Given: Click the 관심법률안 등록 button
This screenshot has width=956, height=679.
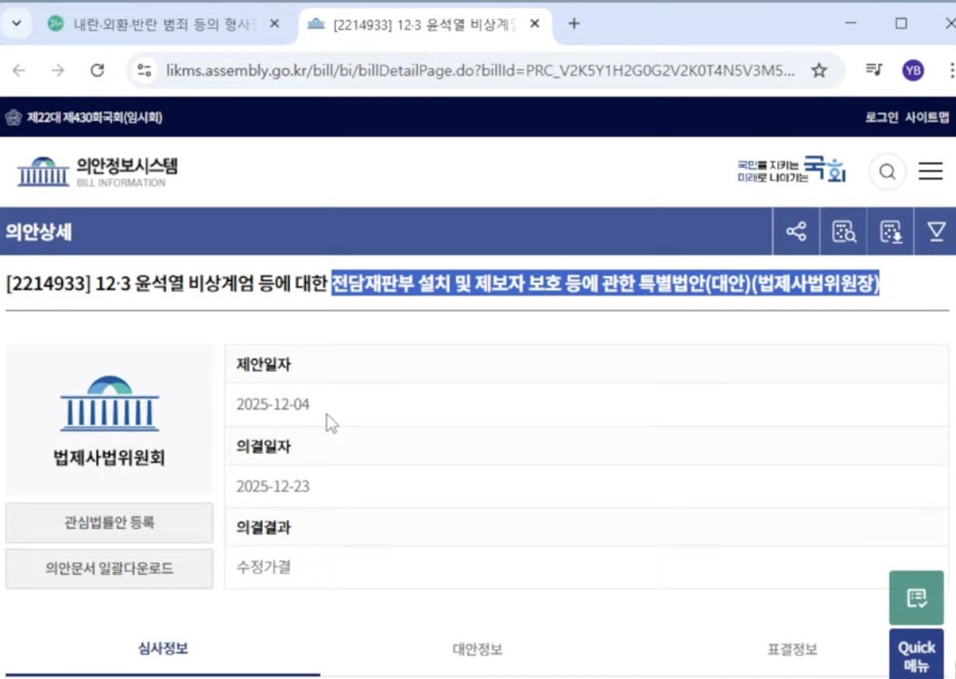Looking at the screenshot, I should [x=110, y=522].
